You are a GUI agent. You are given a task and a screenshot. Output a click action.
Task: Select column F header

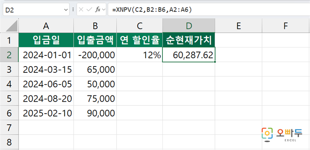[x=285, y=26]
